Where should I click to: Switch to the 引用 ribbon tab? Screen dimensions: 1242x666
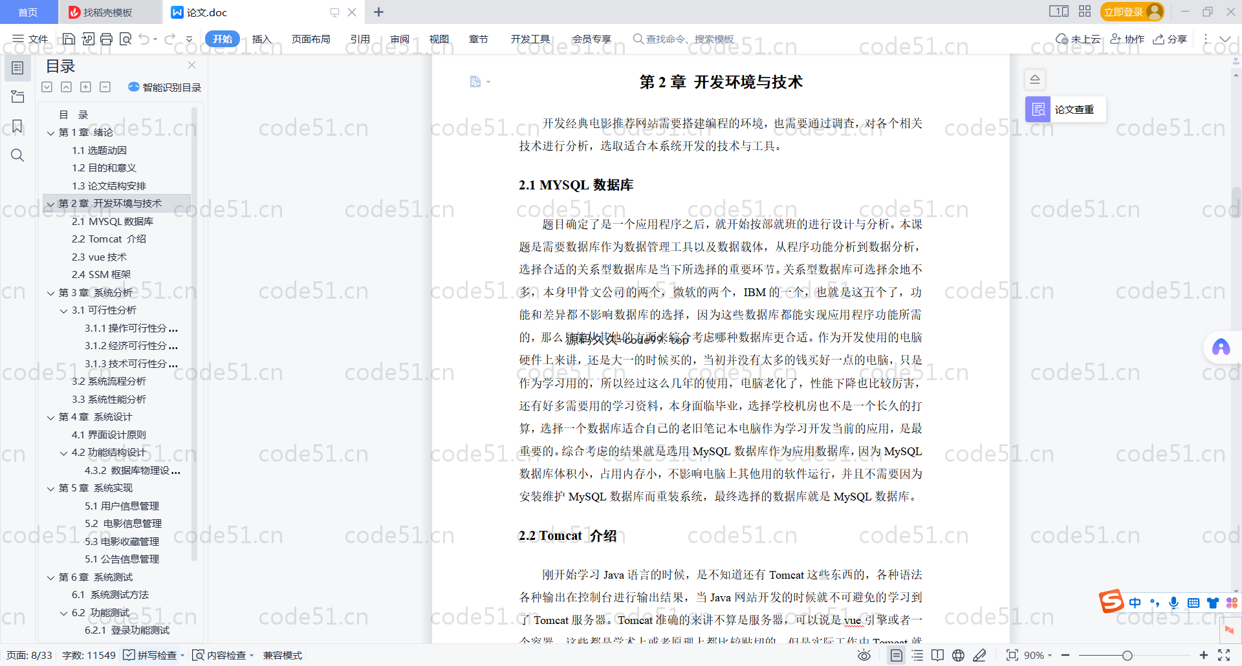point(360,39)
